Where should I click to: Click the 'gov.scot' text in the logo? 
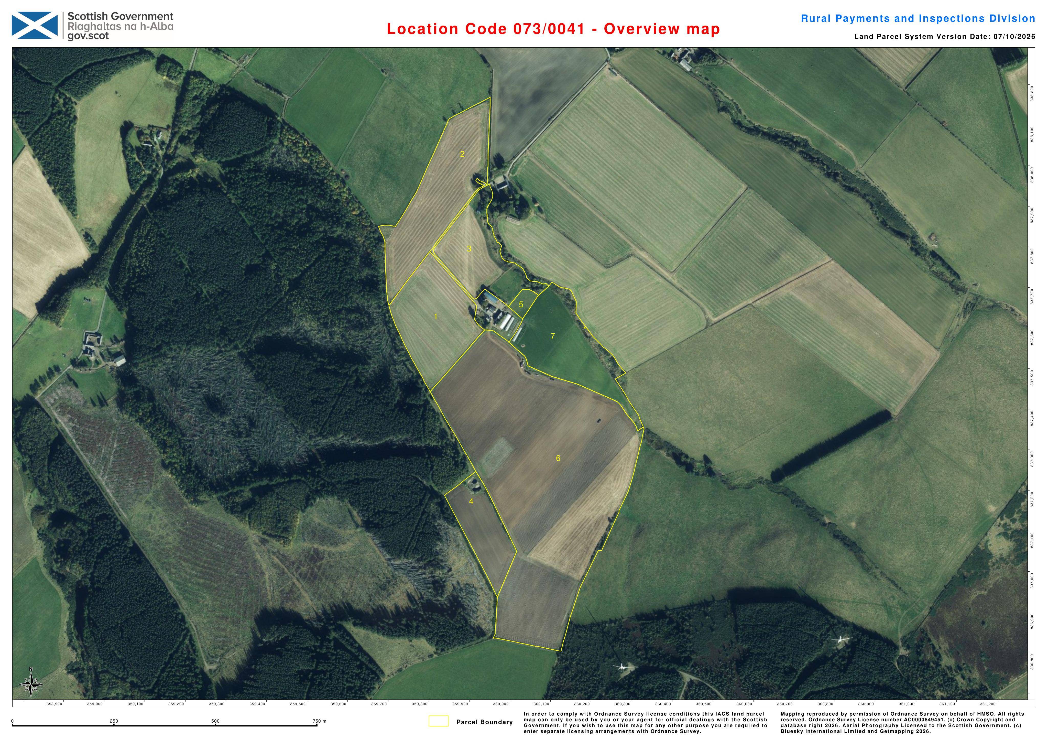(88, 36)
